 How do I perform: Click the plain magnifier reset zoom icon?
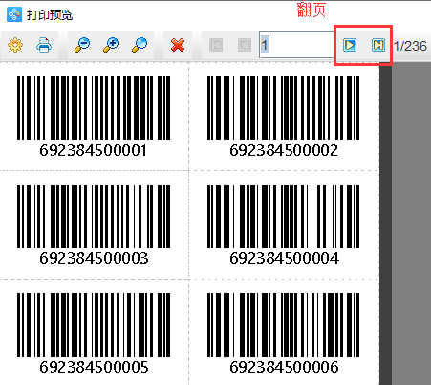coord(140,45)
